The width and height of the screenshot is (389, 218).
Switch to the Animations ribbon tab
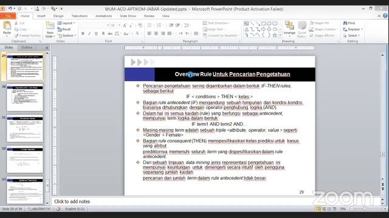104,16
